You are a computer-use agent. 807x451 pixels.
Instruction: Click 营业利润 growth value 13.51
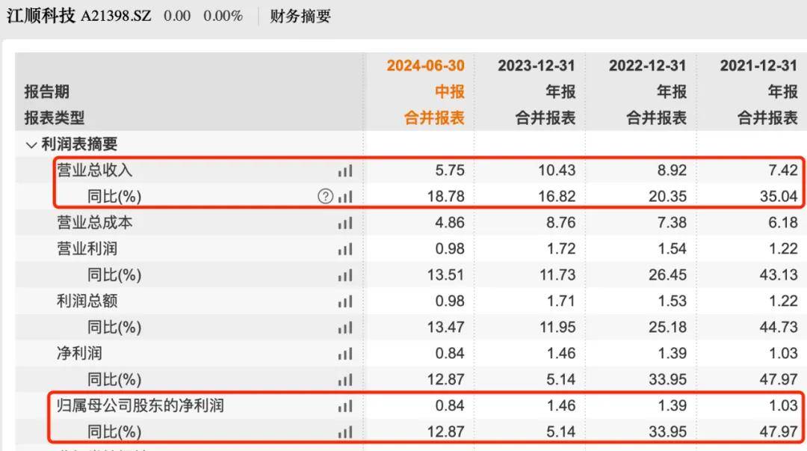[445, 275]
